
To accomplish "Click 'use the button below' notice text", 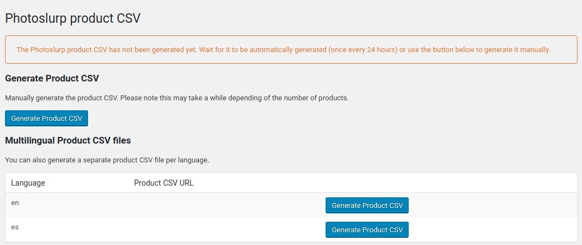I will click(443, 50).
